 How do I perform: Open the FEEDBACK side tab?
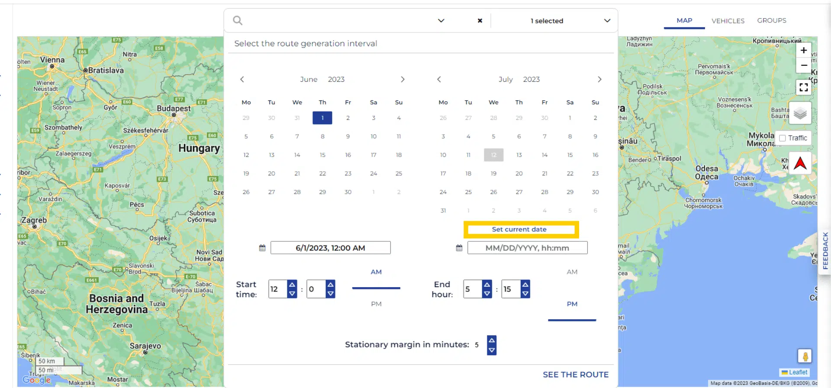[825, 250]
